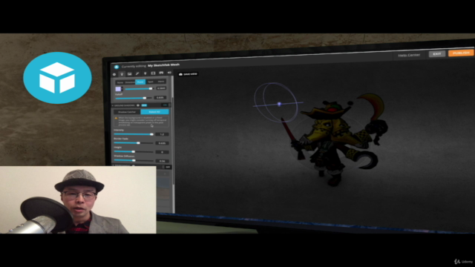Adjust the Shadow Diffusion slider
Image resolution: width=475 pixels, height=267 pixels.
[134, 160]
